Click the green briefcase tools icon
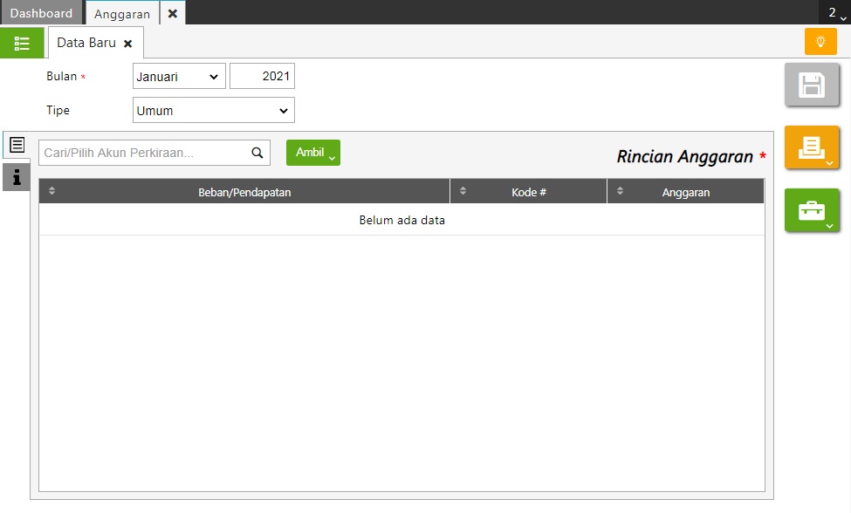This screenshot has width=851, height=513. tap(812, 210)
